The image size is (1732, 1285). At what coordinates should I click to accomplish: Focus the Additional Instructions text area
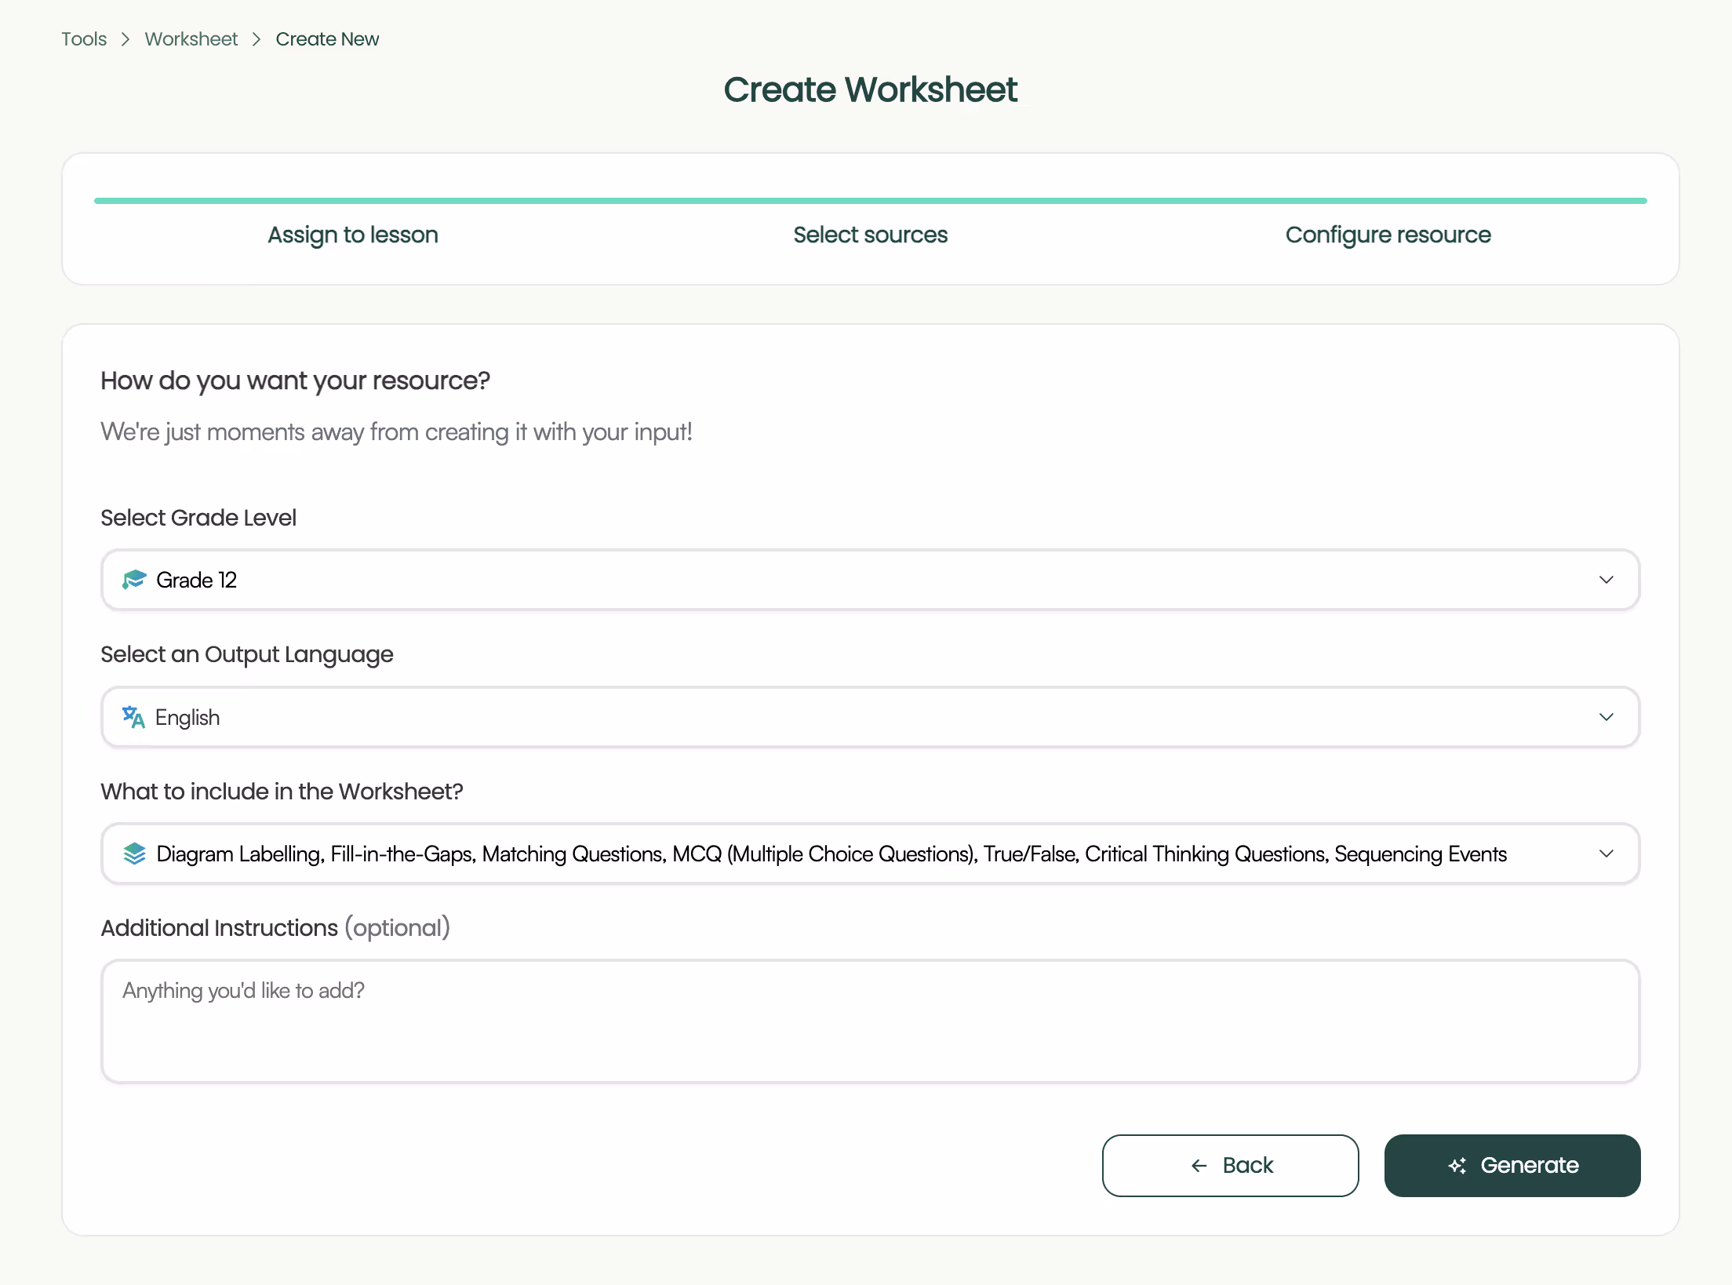pyautogui.click(x=869, y=1021)
